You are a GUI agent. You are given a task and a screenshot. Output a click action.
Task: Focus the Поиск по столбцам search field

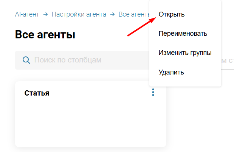(76, 60)
